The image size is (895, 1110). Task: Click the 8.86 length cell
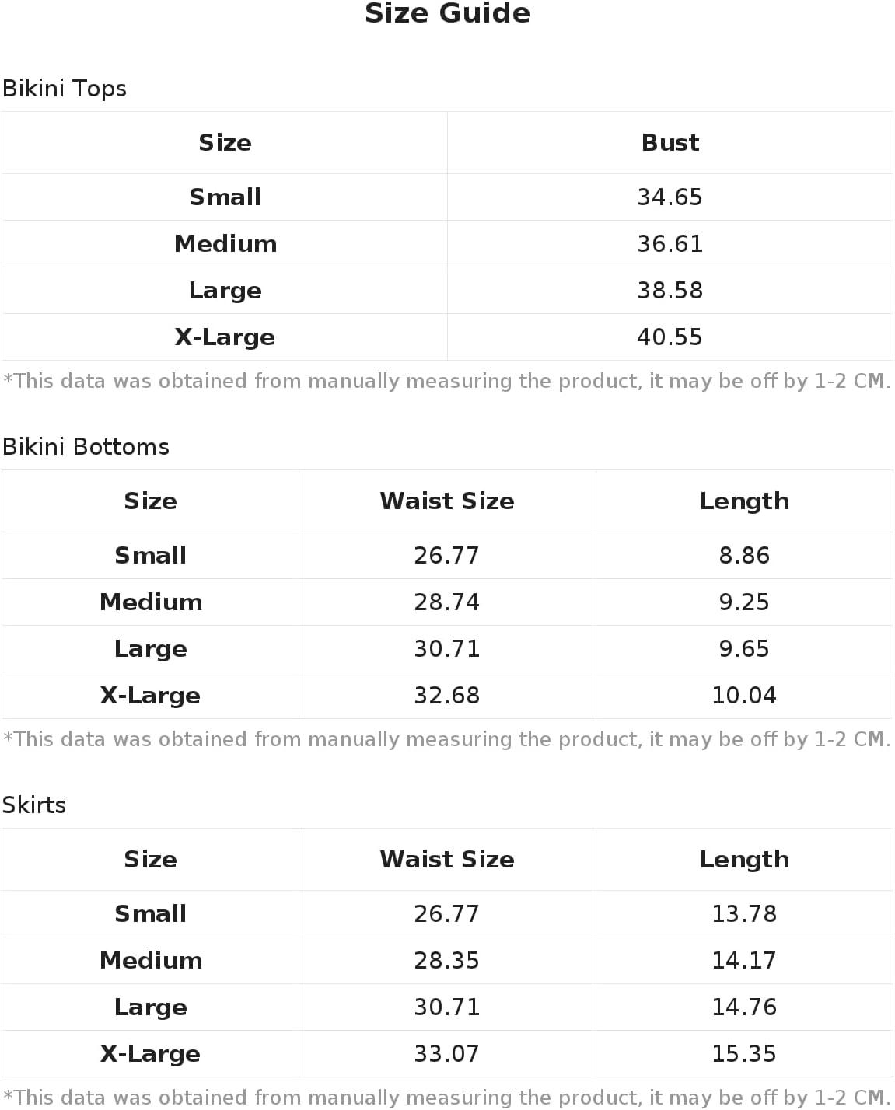(x=744, y=556)
